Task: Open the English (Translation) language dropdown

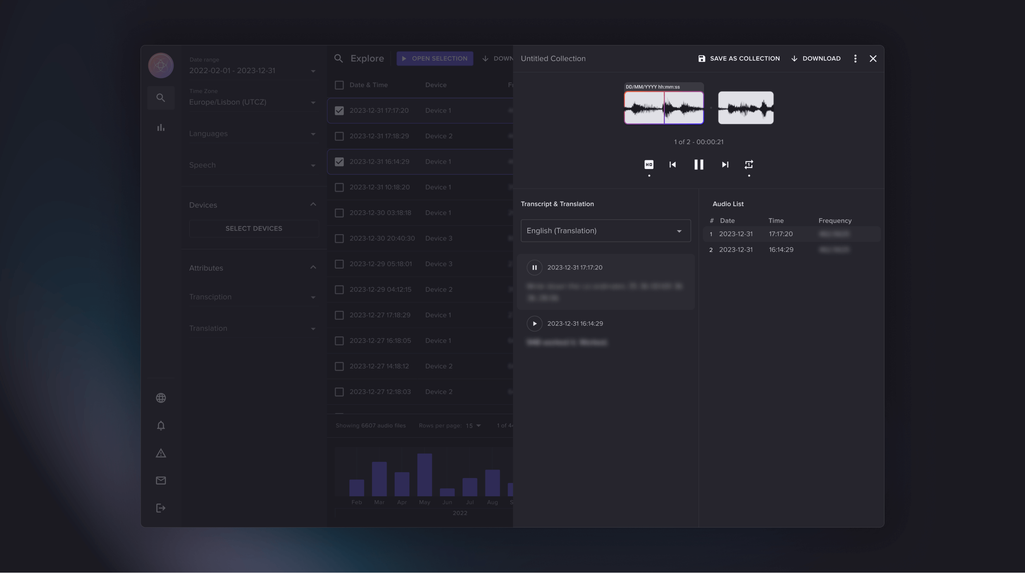Action: click(x=605, y=231)
